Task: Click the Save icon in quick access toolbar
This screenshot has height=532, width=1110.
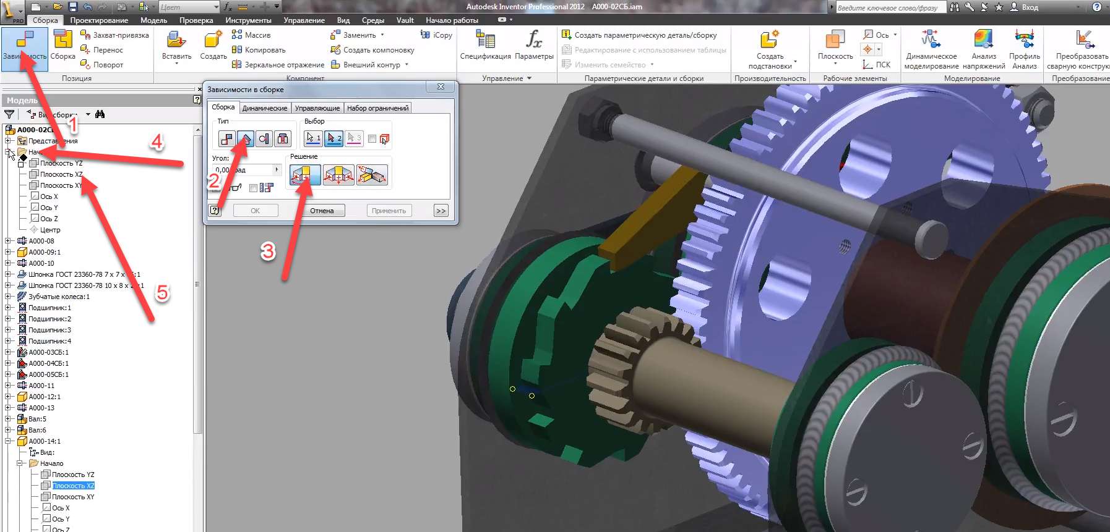Action: (x=72, y=7)
